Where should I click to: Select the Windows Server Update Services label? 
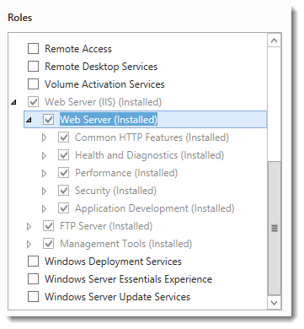117,297
